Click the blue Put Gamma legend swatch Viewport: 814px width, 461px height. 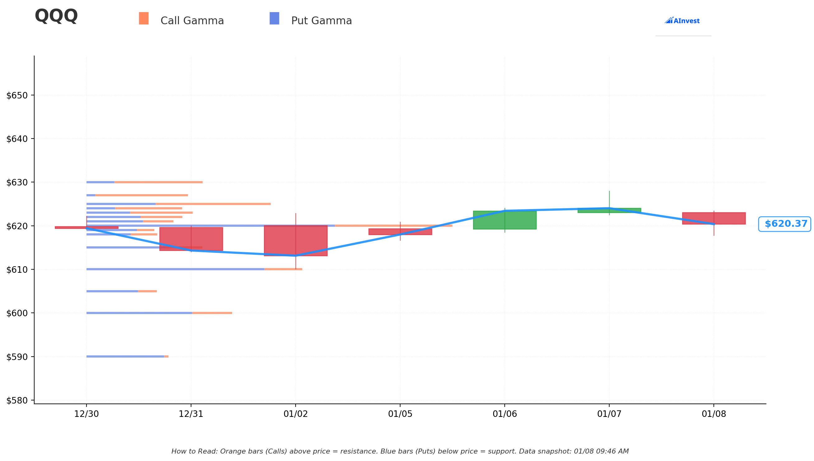[274, 18]
